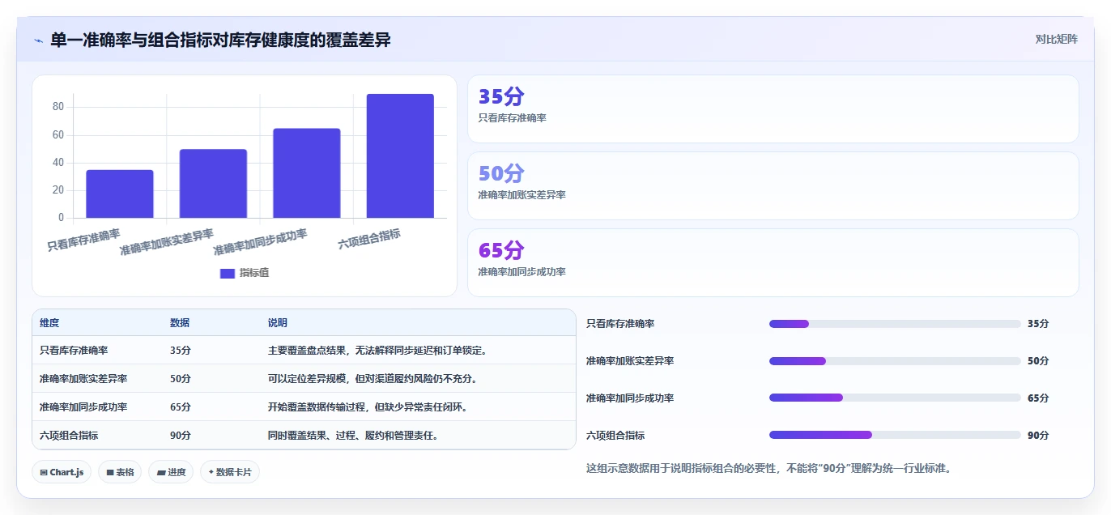Click table value 35分
The width and height of the screenshot is (1111, 515).
(181, 351)
